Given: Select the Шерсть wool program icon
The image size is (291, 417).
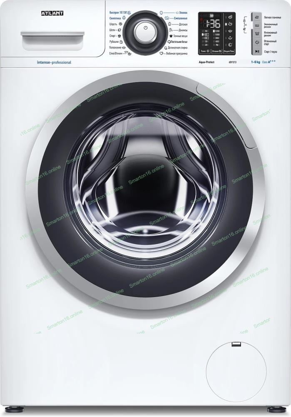Looking at the screenshot, I should 120,24.
